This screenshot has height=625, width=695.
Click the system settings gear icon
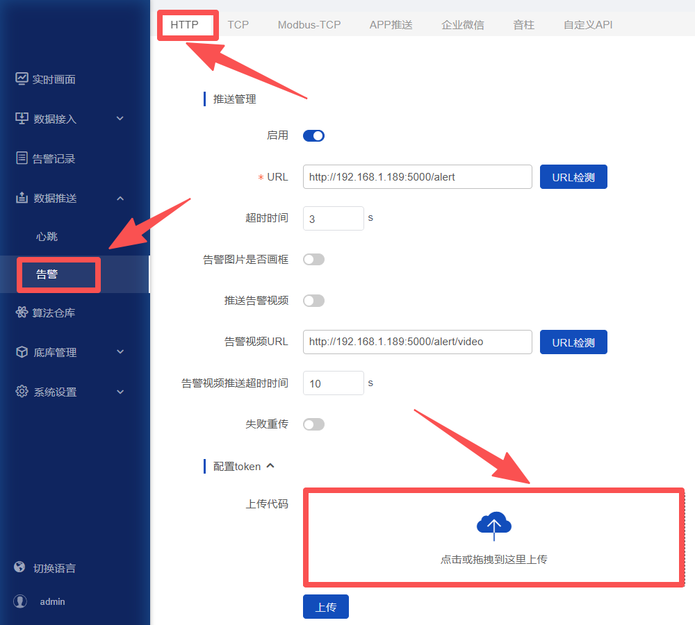tap(22, 392)
